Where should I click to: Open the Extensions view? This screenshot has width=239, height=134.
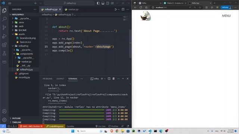[x=4, y=45]
